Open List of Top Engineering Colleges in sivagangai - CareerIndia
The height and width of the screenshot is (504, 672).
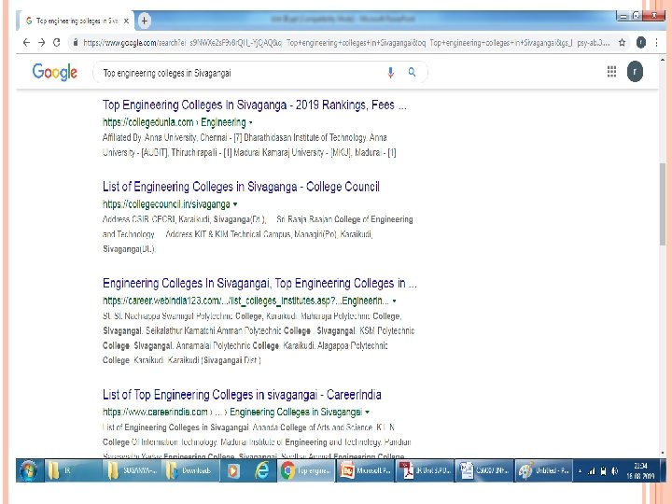(x=242, y=395)
